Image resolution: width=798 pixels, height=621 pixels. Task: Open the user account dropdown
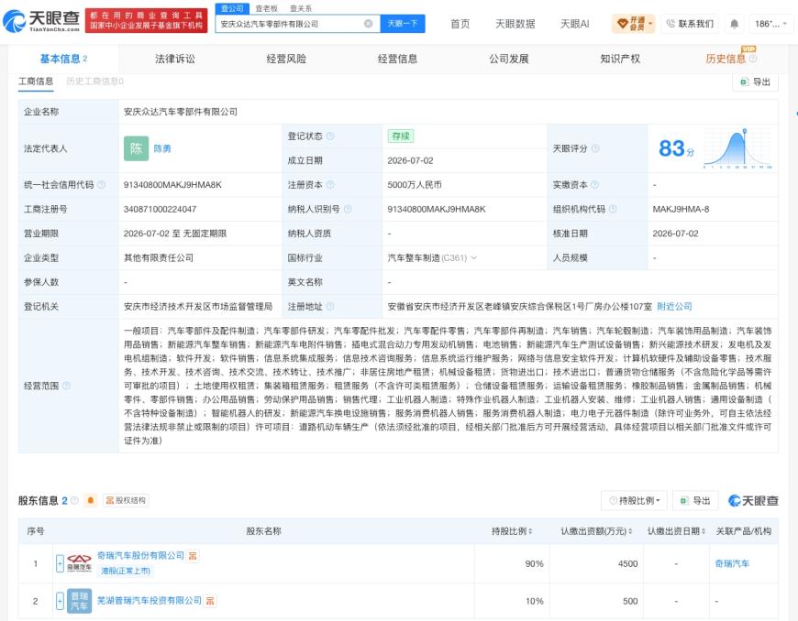[771, 24]
